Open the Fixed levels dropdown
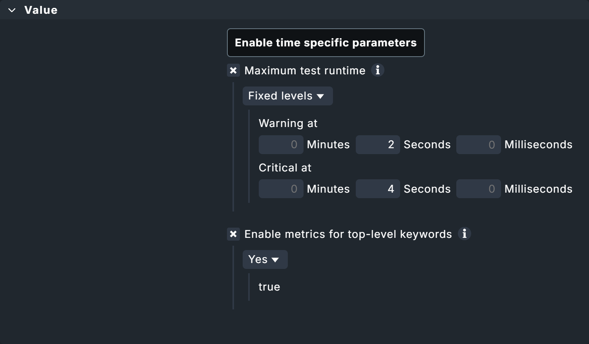This screenshot has width=589, height=344. click(287, 96)
